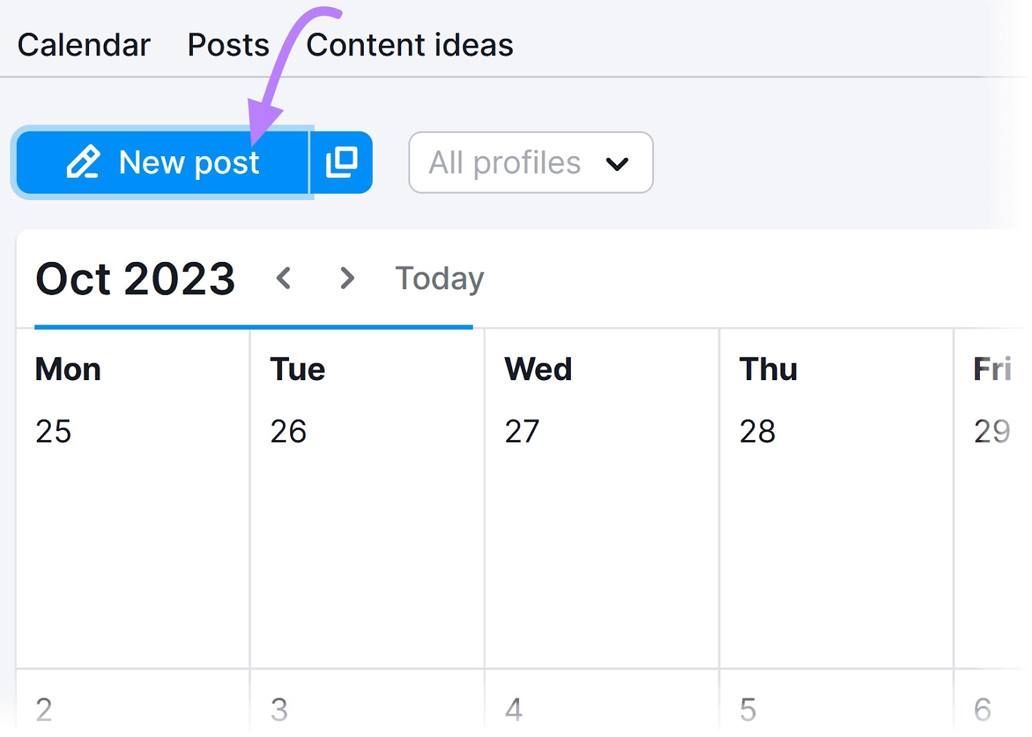Jump to Today in calendar
The width and height of the screenshot is (1032, 737).
(x=439, y=279)
